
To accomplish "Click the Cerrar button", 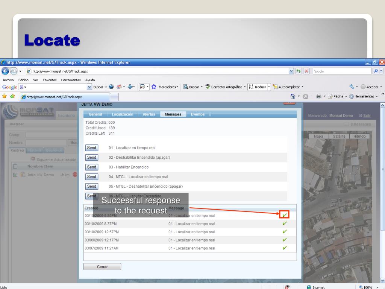I will [x=102, y=267].
